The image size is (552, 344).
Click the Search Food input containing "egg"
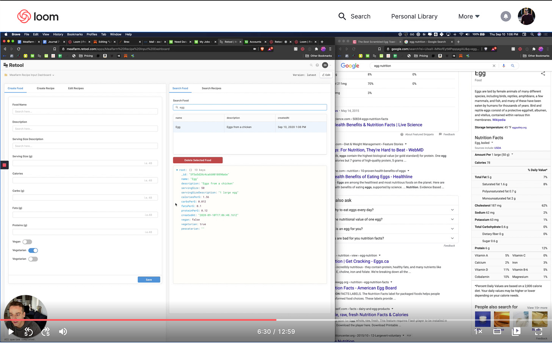click(x=250, y=107)
